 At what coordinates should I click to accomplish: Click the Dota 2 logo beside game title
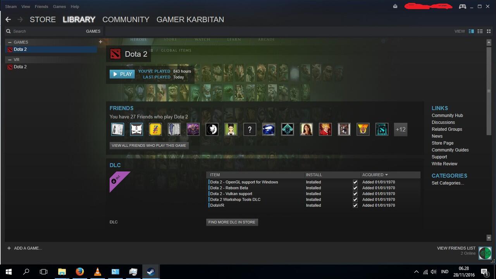point(115,54)
